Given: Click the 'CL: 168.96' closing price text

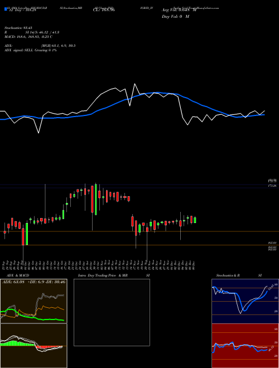Looking at the screenshot, I should tap(104, 11).
